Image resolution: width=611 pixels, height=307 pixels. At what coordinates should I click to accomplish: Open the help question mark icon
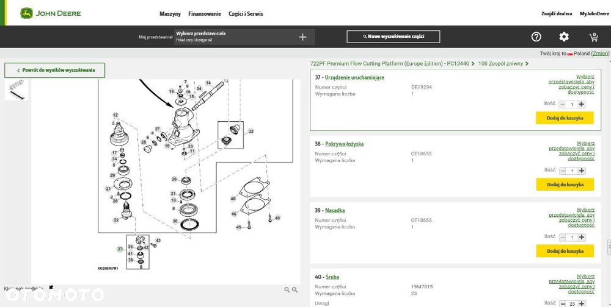coord(536,37)
